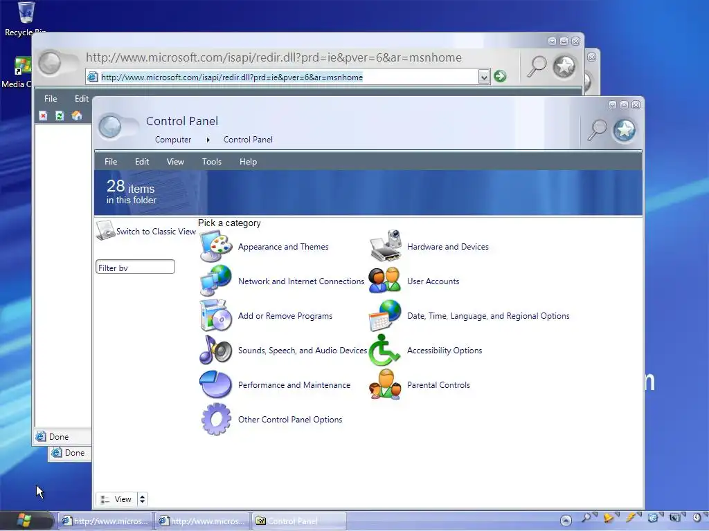
Task: Click the '28 items in this folder' text
Action: 131,192
